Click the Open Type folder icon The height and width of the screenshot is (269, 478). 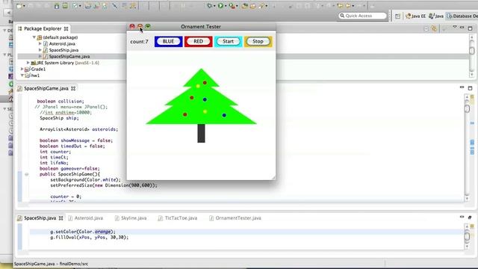click(x=253, y=5)
